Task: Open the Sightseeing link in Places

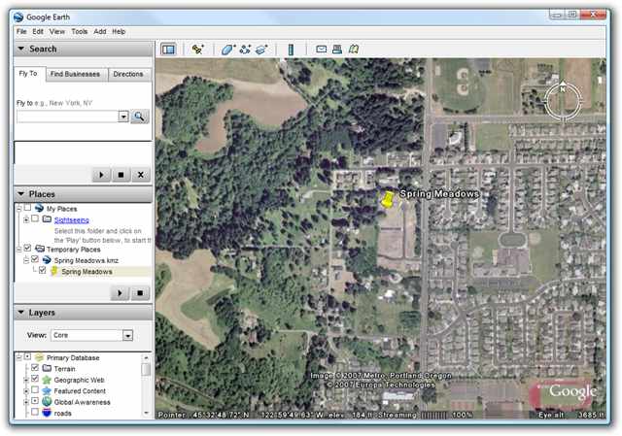Action: coord(71,220)
